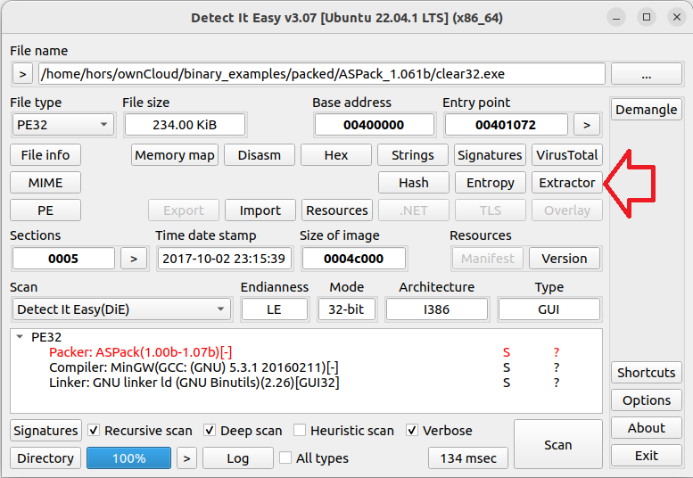
Task: Click the '>' button next to Sections count
Action: pyautogui.click(x=134, y=259)
